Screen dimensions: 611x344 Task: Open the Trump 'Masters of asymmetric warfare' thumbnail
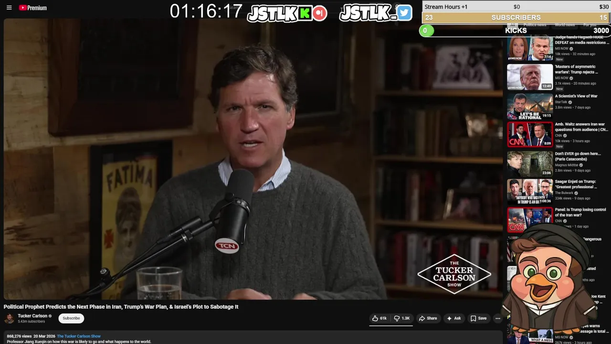(x=530, y=77)
